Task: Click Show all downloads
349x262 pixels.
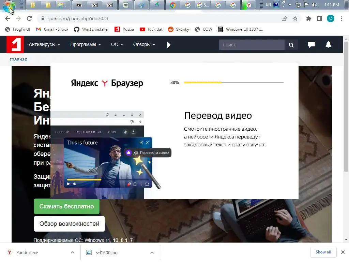Action: 323,252
